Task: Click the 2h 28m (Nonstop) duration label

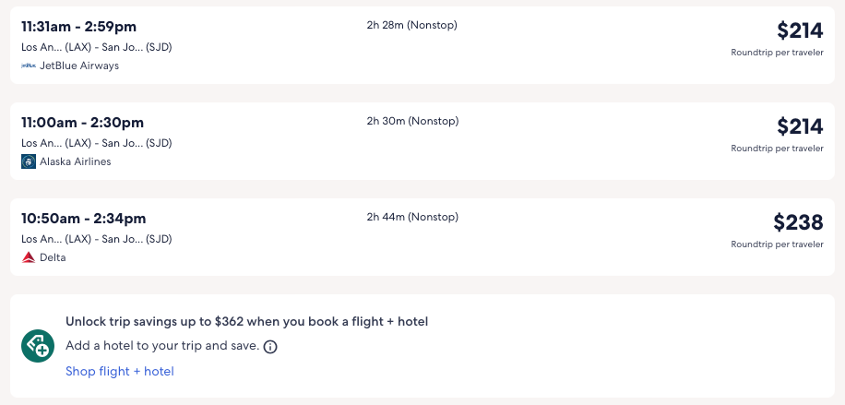Action: coord(411,25)
